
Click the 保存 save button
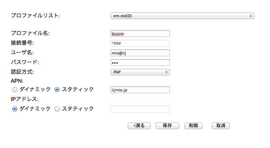pyautogui.click(x=167, y=126)
